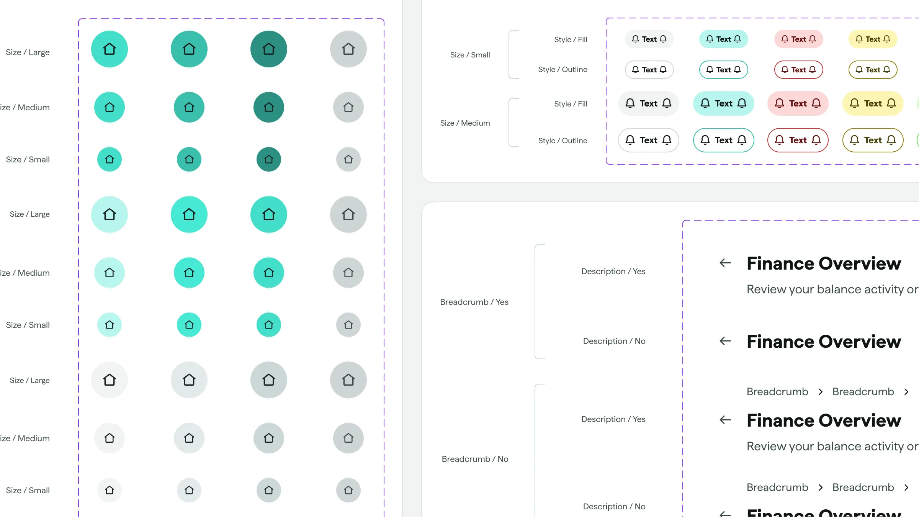Viewport: 919px width, 517px height.
Task: Click the chevron following the second Breadcrumb
Action: coord(907,391)
